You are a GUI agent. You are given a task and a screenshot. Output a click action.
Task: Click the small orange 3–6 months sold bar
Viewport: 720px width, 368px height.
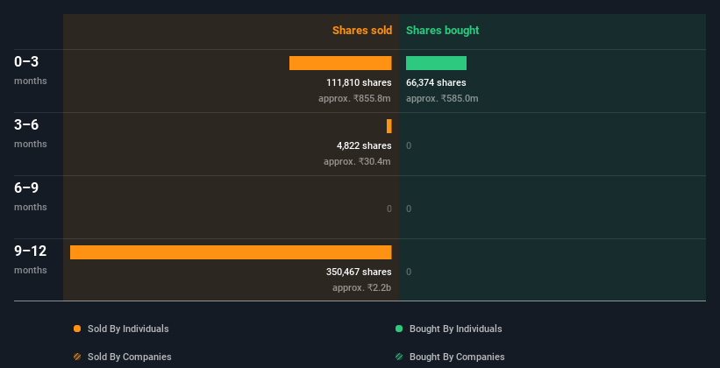(x=389, y=126)
